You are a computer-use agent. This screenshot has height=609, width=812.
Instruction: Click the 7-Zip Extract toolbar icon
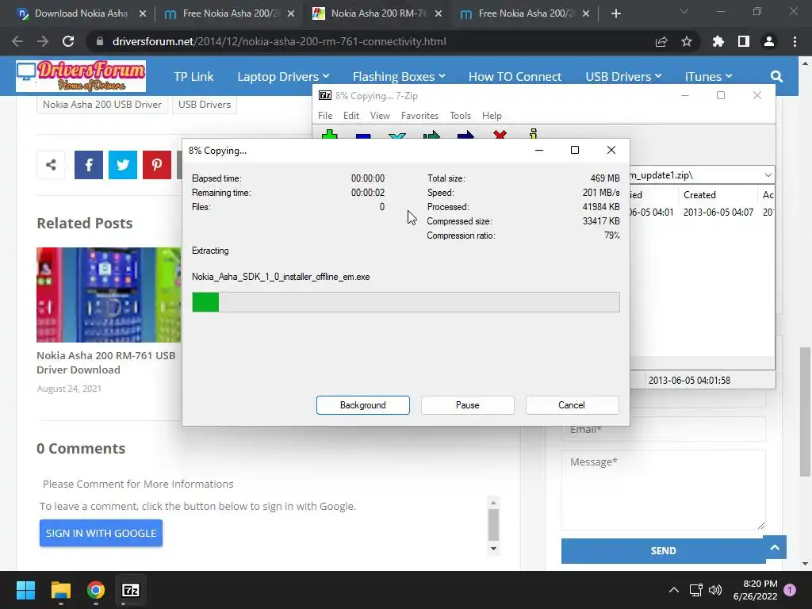pos(363,136)
